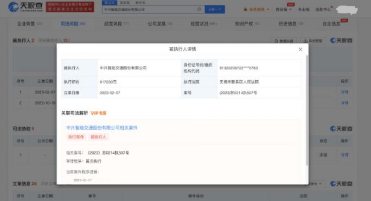This screenshot has height=201, width=371.
Task: Click the user avatar in header
Action: click(x=347, y=10)
